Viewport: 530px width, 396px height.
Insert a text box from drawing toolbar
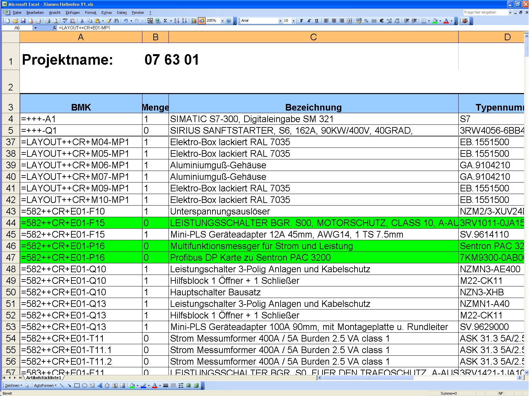[x=92, y=385]
